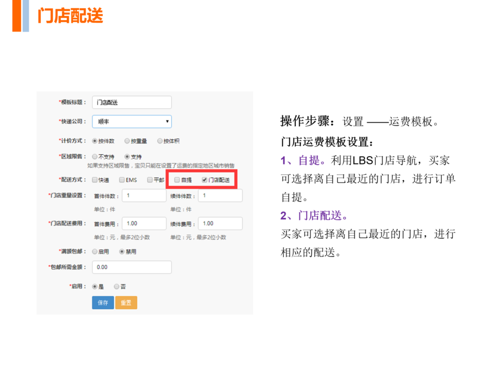Enable the 平邮 delivery checkbox
Viewport: 494px width, 370px height.
tap(149, 180)
